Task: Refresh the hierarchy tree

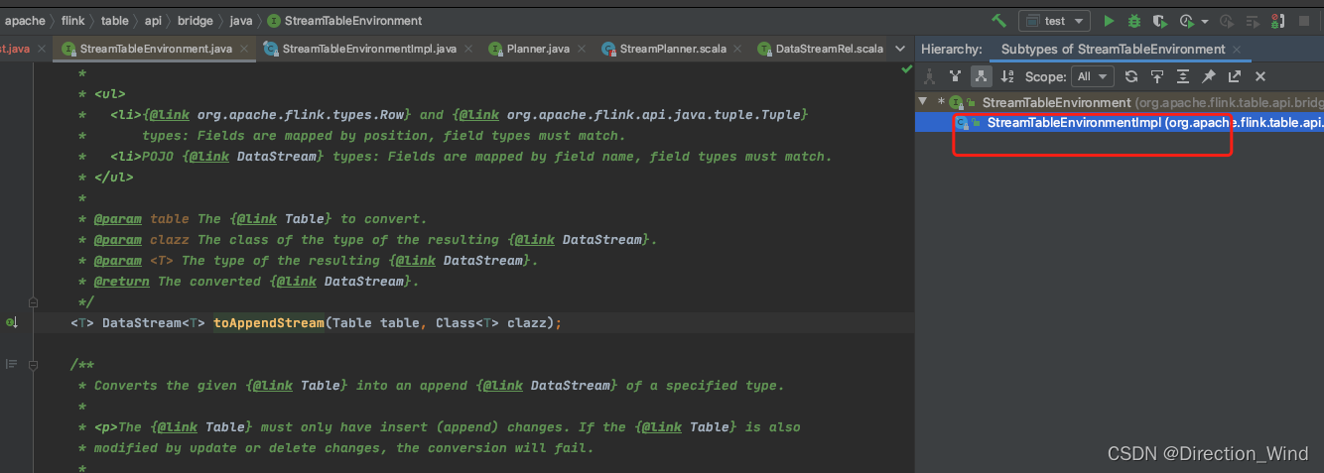Action: pyautogui.click(x=1131, y=76)
